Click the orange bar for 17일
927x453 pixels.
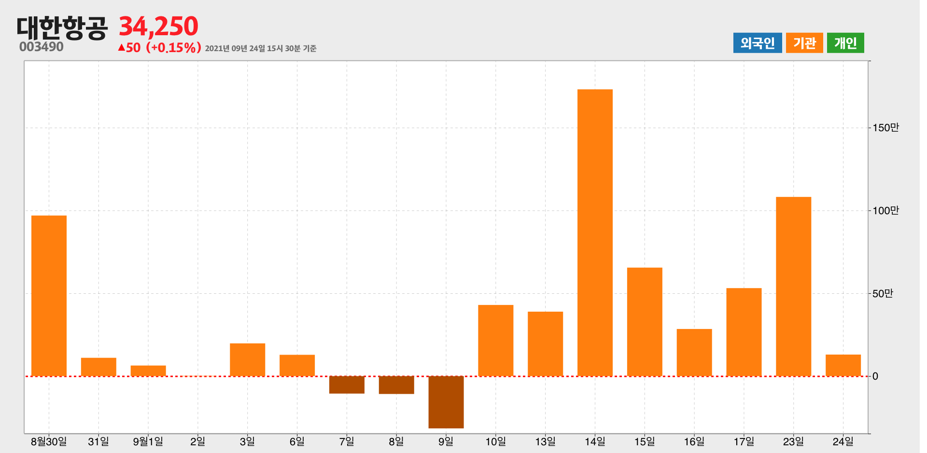744,332
